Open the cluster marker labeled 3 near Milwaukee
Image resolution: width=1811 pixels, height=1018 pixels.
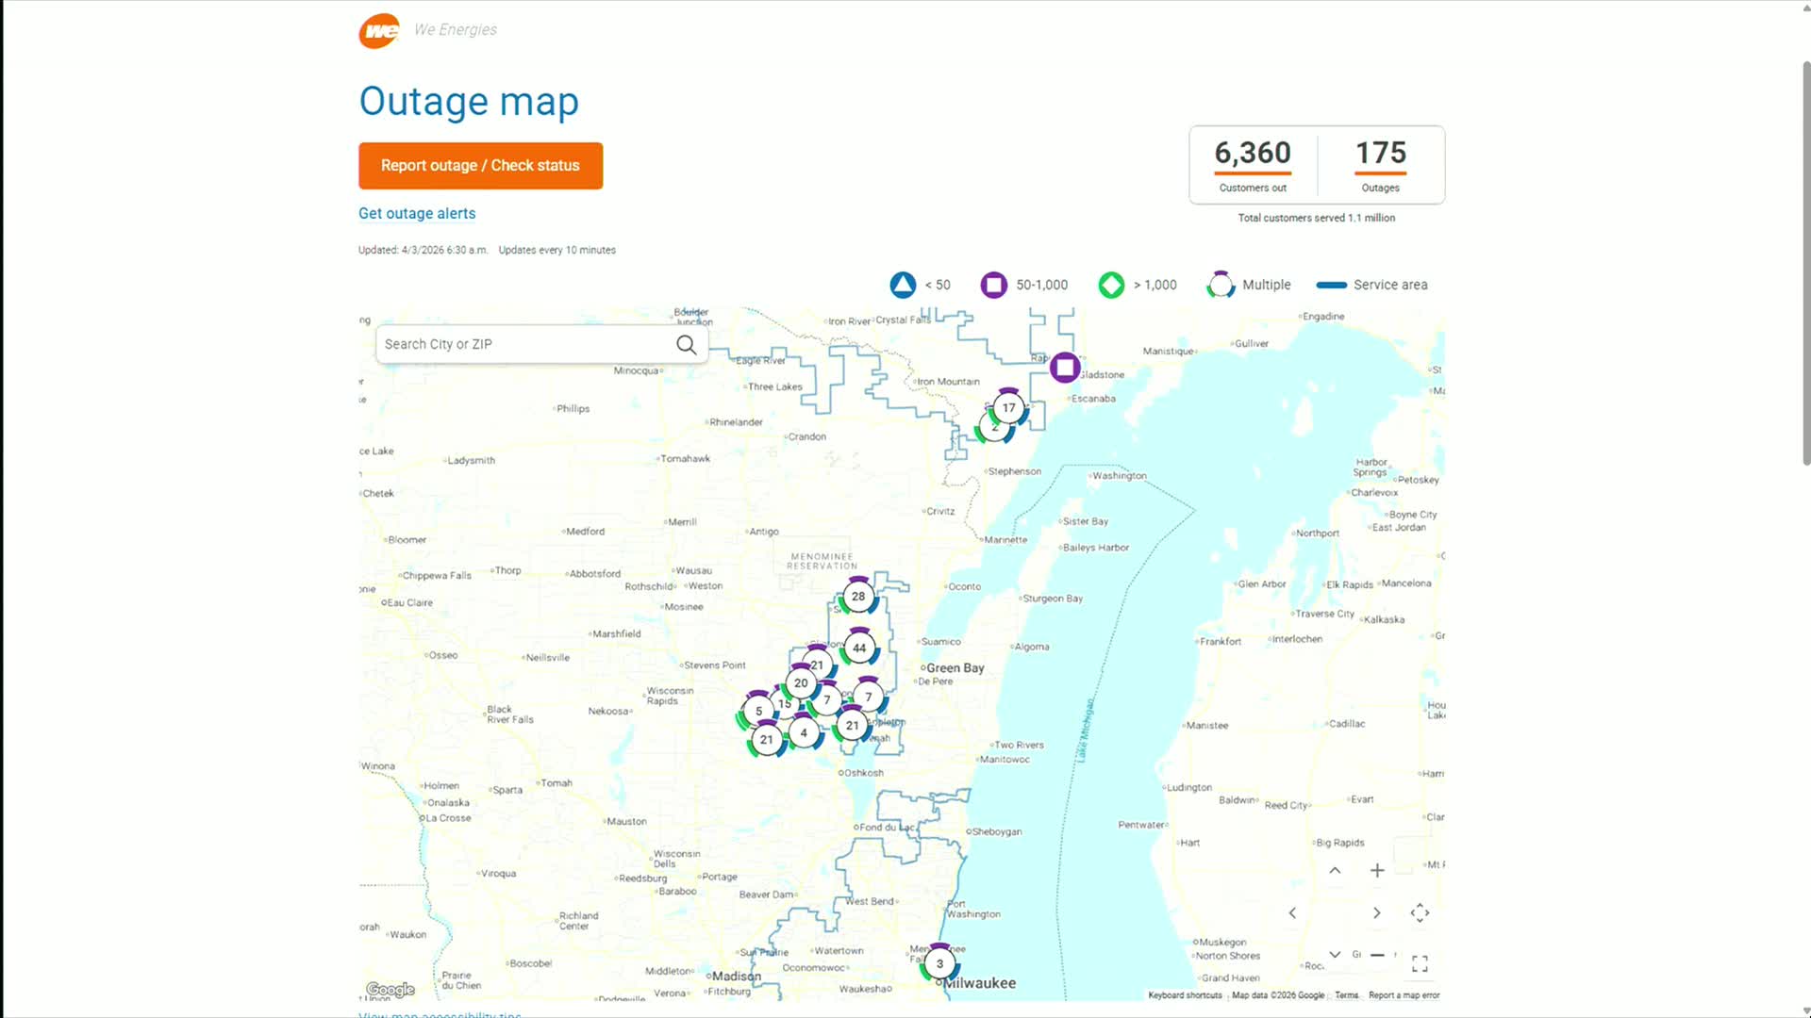[939, 963]
